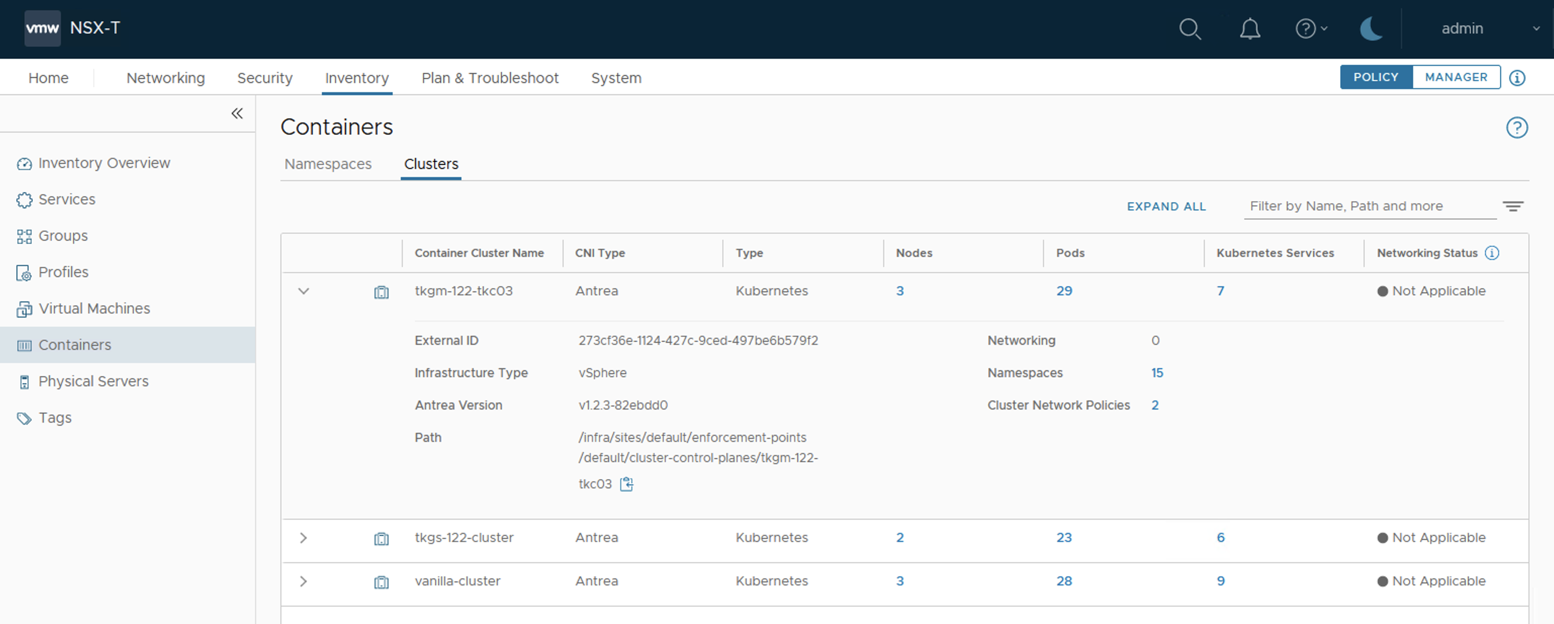Open Tags in the sidebar

coord(128,418)
